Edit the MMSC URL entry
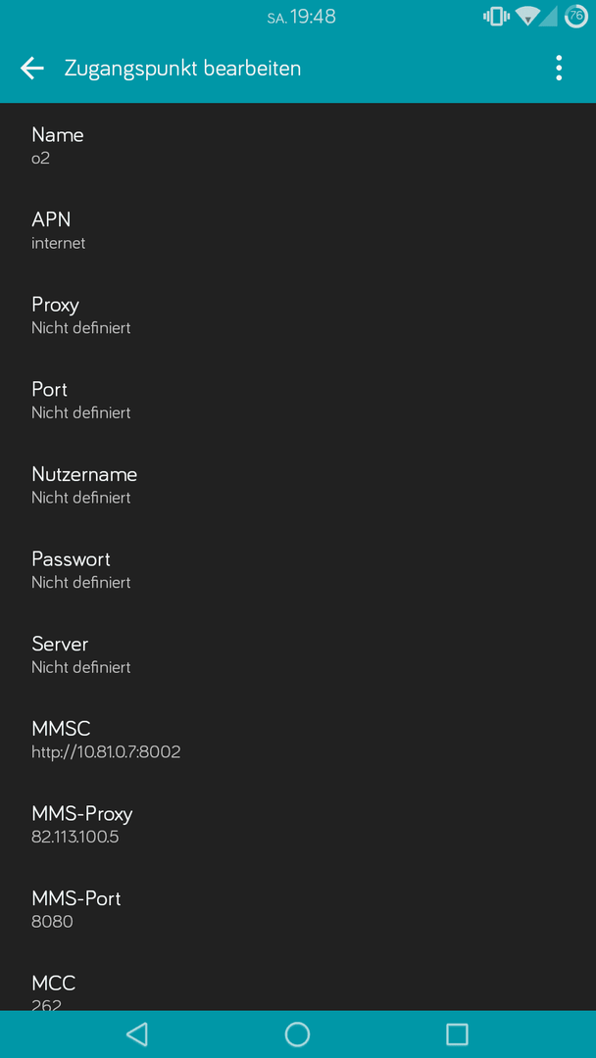The image size is (596, 1058). coord(298,741)
